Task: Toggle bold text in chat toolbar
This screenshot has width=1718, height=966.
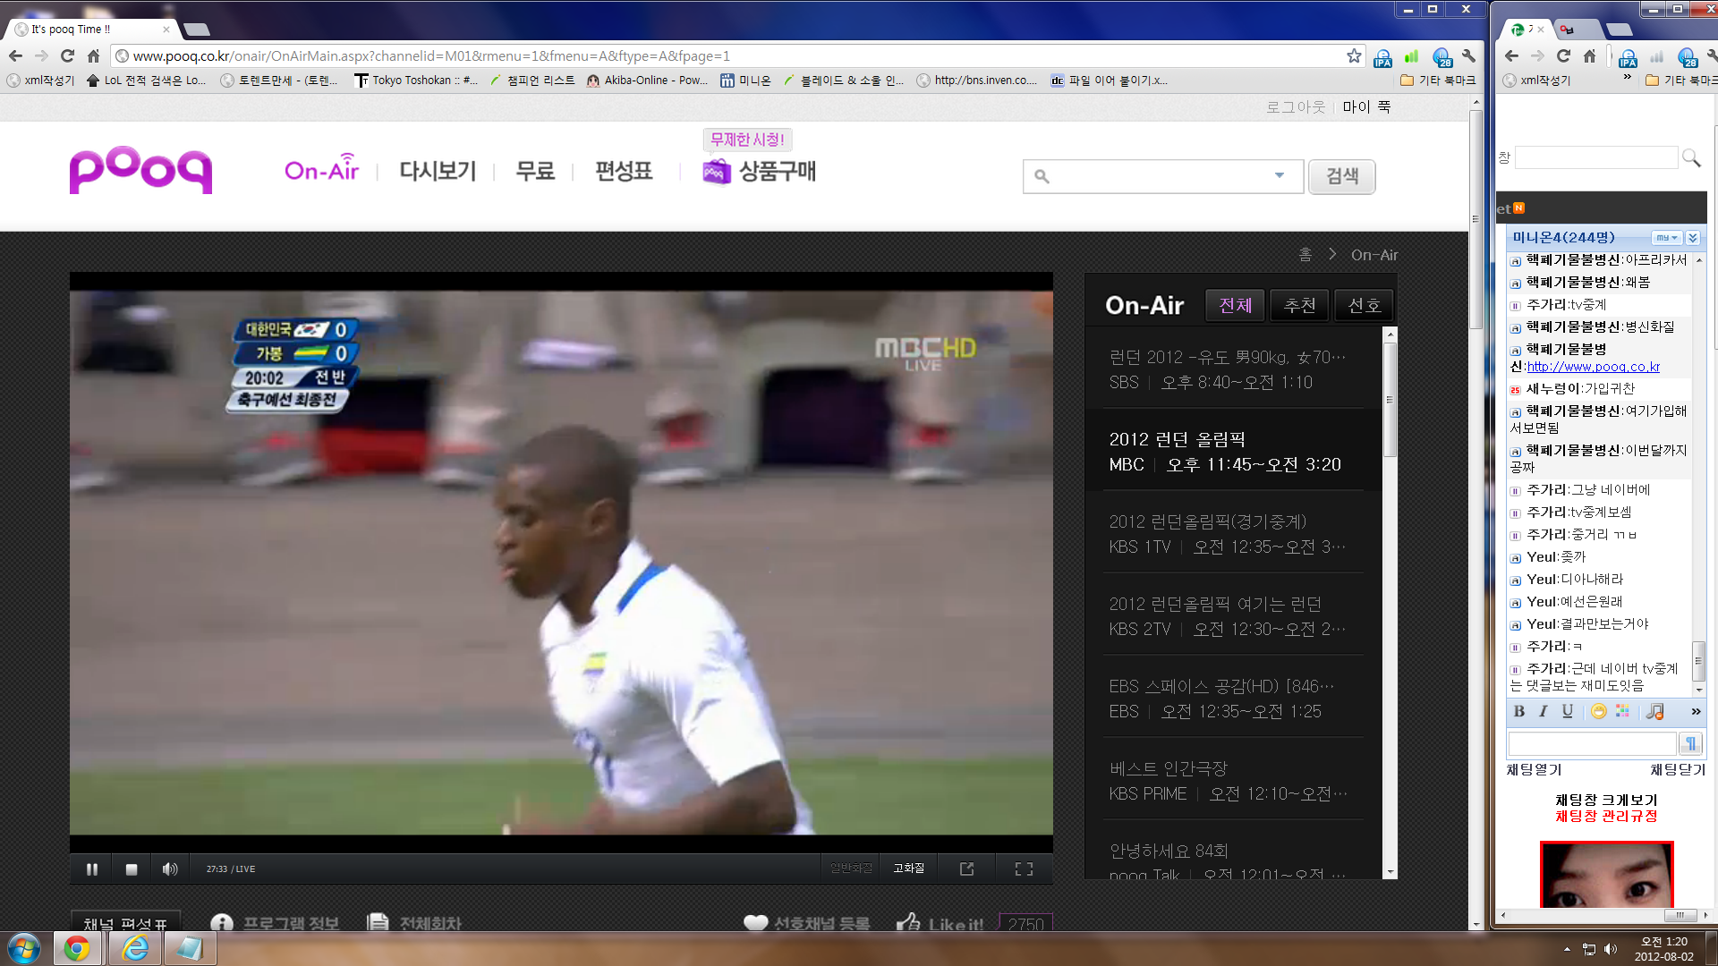Action: click(x=1518, y=711)
